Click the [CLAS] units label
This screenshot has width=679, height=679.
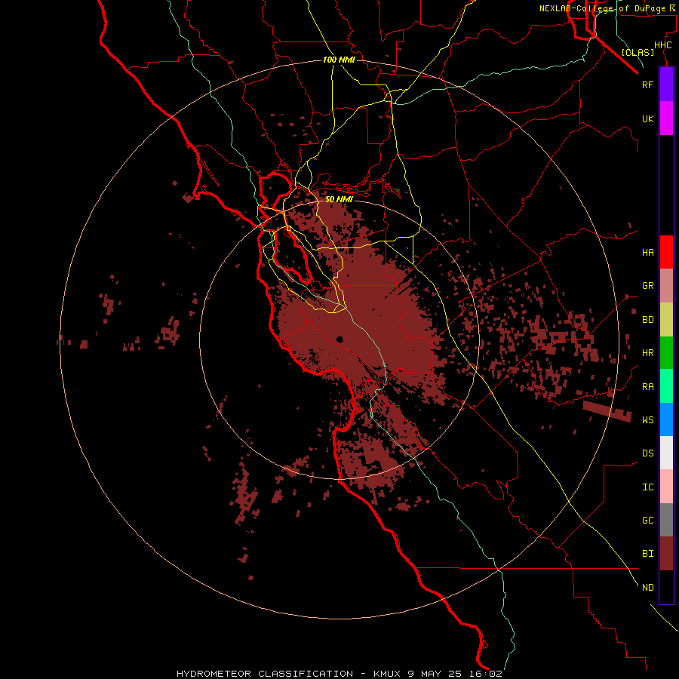(x=638, y=52)
